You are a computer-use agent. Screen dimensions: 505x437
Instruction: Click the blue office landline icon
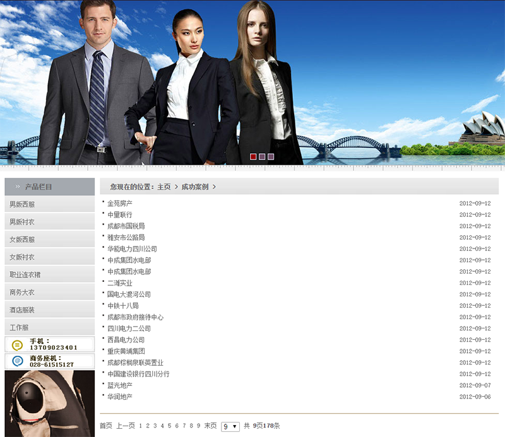(x=17, y=361)
